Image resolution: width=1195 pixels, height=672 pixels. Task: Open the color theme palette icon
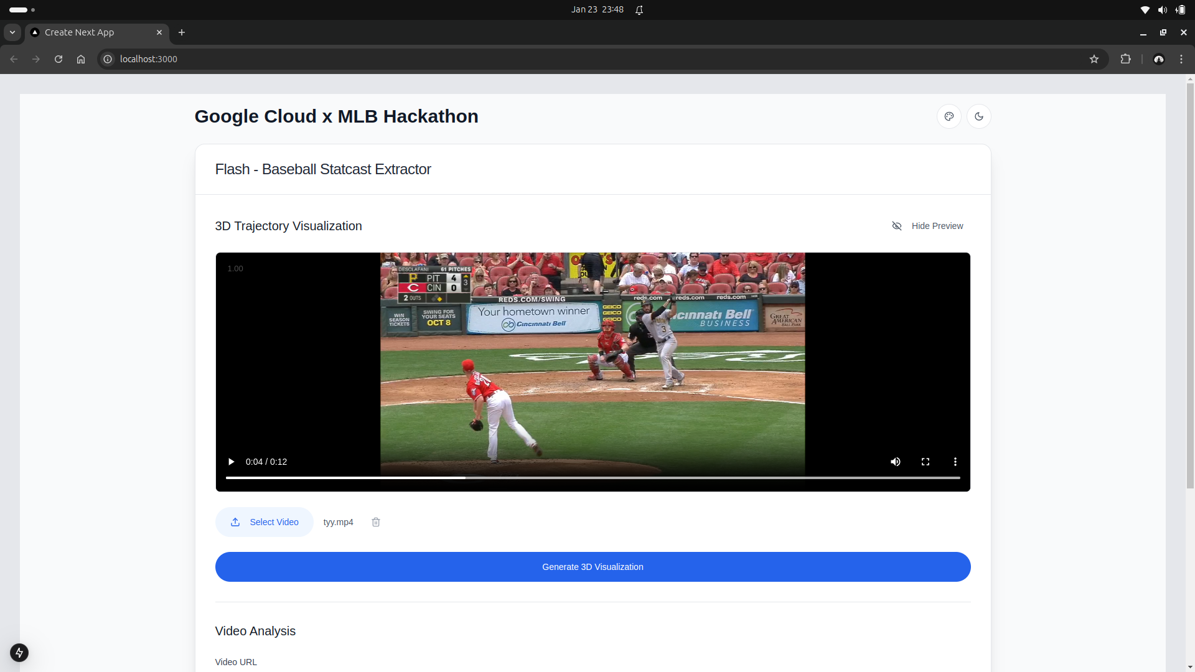pyautogui.click(x=949, y=116)
